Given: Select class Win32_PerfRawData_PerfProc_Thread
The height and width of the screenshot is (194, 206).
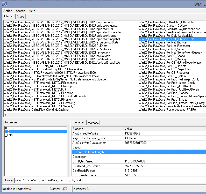Looking at the screenshot, I should (163, 100).
